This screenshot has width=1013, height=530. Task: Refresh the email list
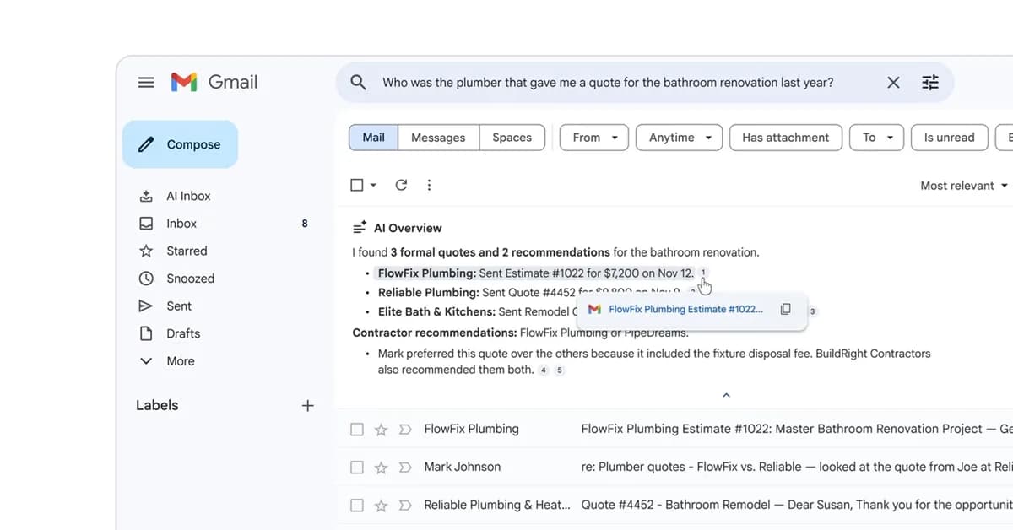tap(401, 185)
